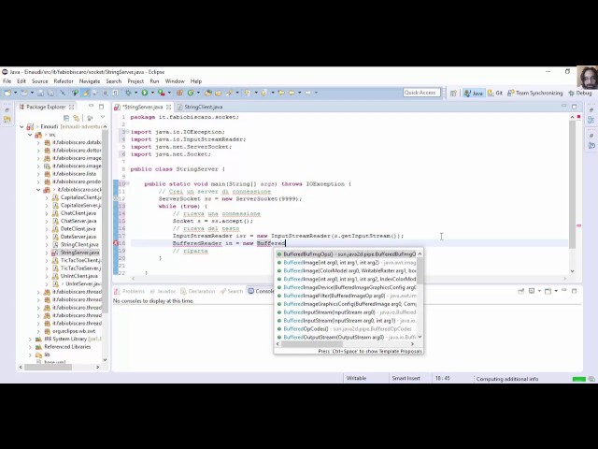Open the File menu

pos(7,81)
